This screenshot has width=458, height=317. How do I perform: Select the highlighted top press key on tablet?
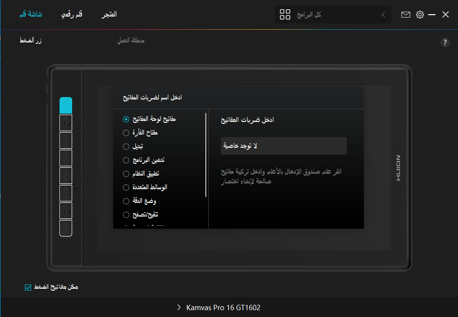[66, 105]
